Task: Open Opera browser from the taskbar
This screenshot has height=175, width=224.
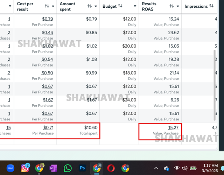Action: 111,168
